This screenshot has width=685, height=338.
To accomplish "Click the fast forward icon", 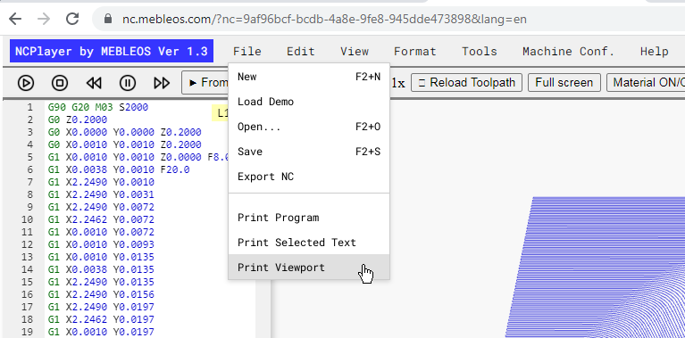I will click(x=162, y=83).
